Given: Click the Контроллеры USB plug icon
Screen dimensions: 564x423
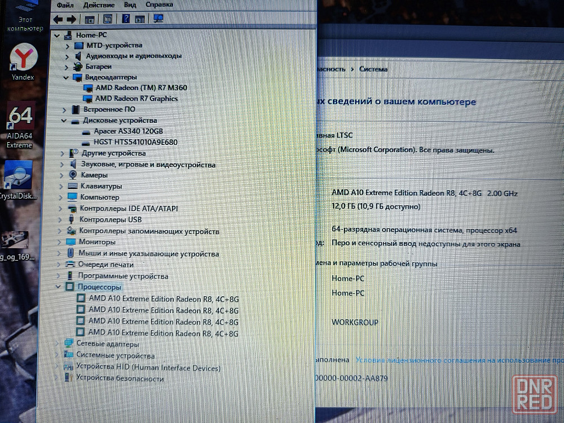Looking at the screenshot, I should coord(72,219).
